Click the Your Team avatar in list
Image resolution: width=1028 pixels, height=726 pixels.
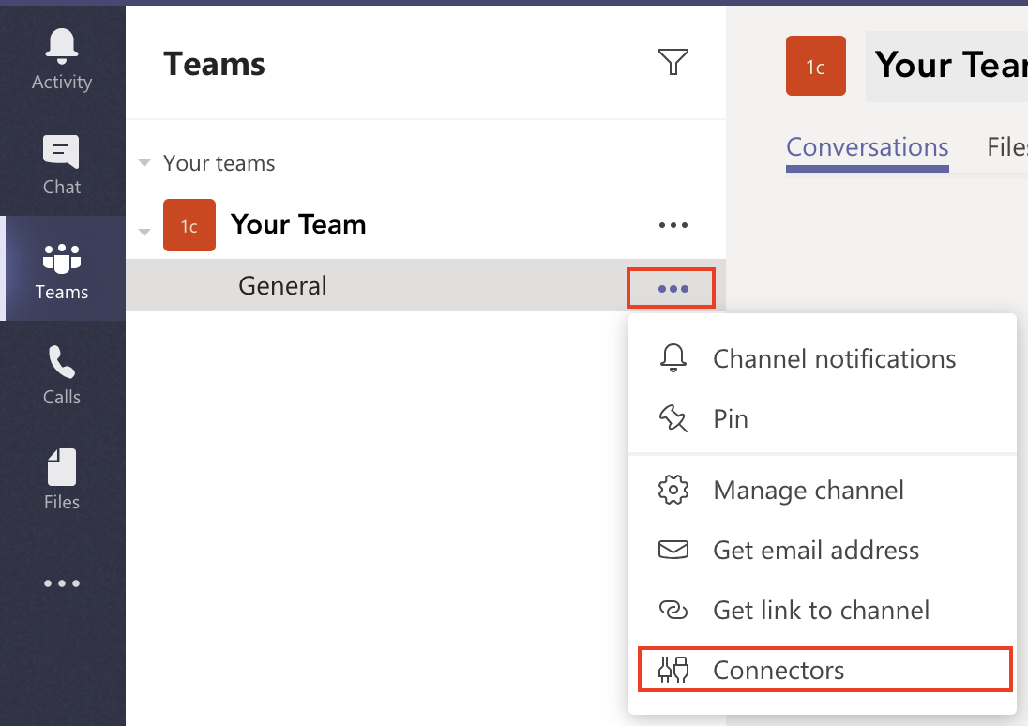tap(189, 225)
